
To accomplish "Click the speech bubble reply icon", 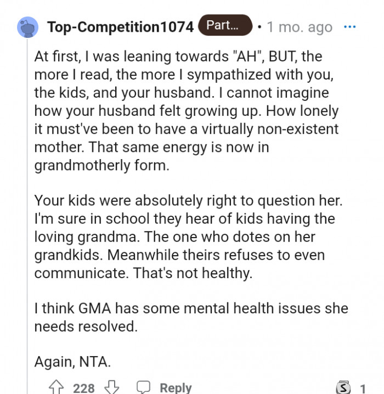I will pos(143,387).
